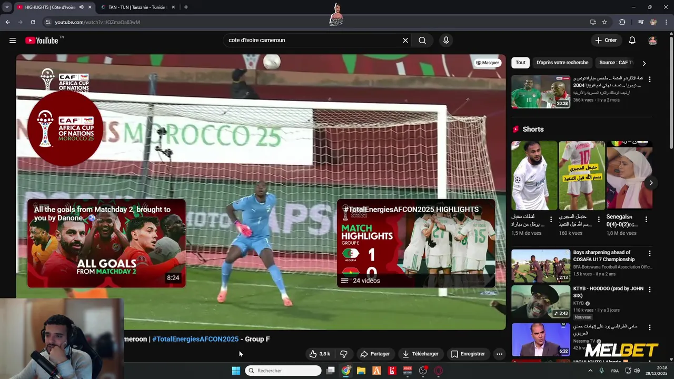
Task: Open options for the Senegal short
Action: point(646,219)
